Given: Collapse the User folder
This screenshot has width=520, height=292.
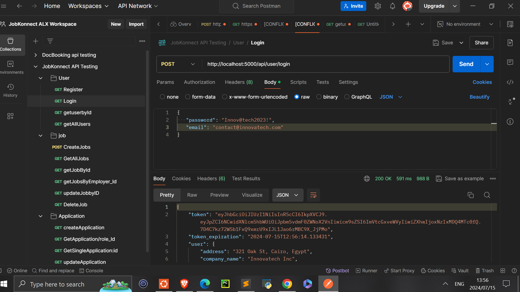Looking at the screenshot, I should [41, 78].
